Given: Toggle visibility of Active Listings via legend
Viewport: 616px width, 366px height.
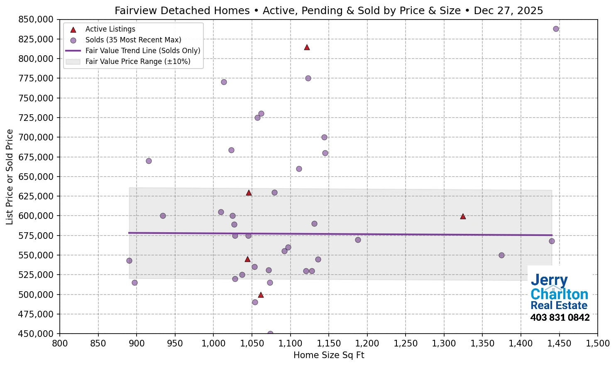Looking at the screenshot, I should pos(110,29).
